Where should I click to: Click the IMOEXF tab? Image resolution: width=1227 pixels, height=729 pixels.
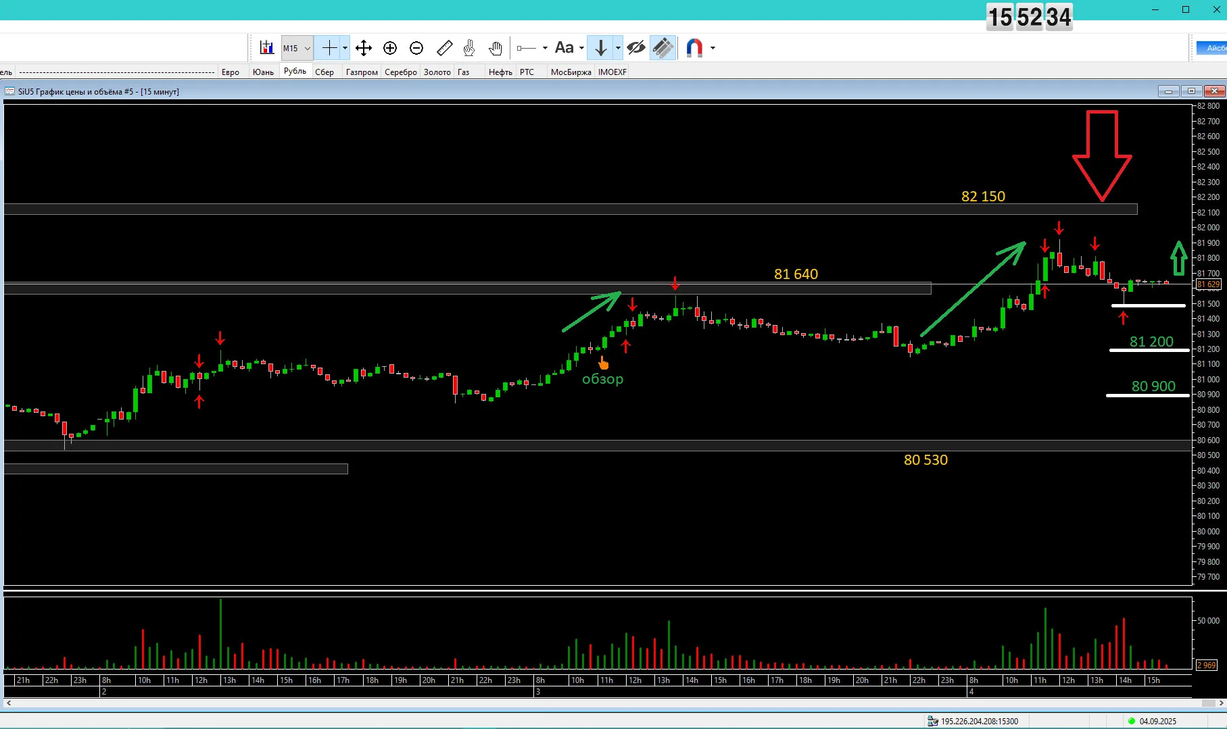[x=612, y=72]
